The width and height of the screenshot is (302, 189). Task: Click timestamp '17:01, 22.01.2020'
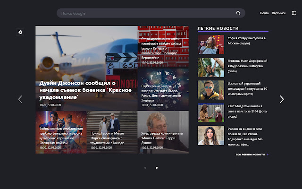click(x=152, y=105)
